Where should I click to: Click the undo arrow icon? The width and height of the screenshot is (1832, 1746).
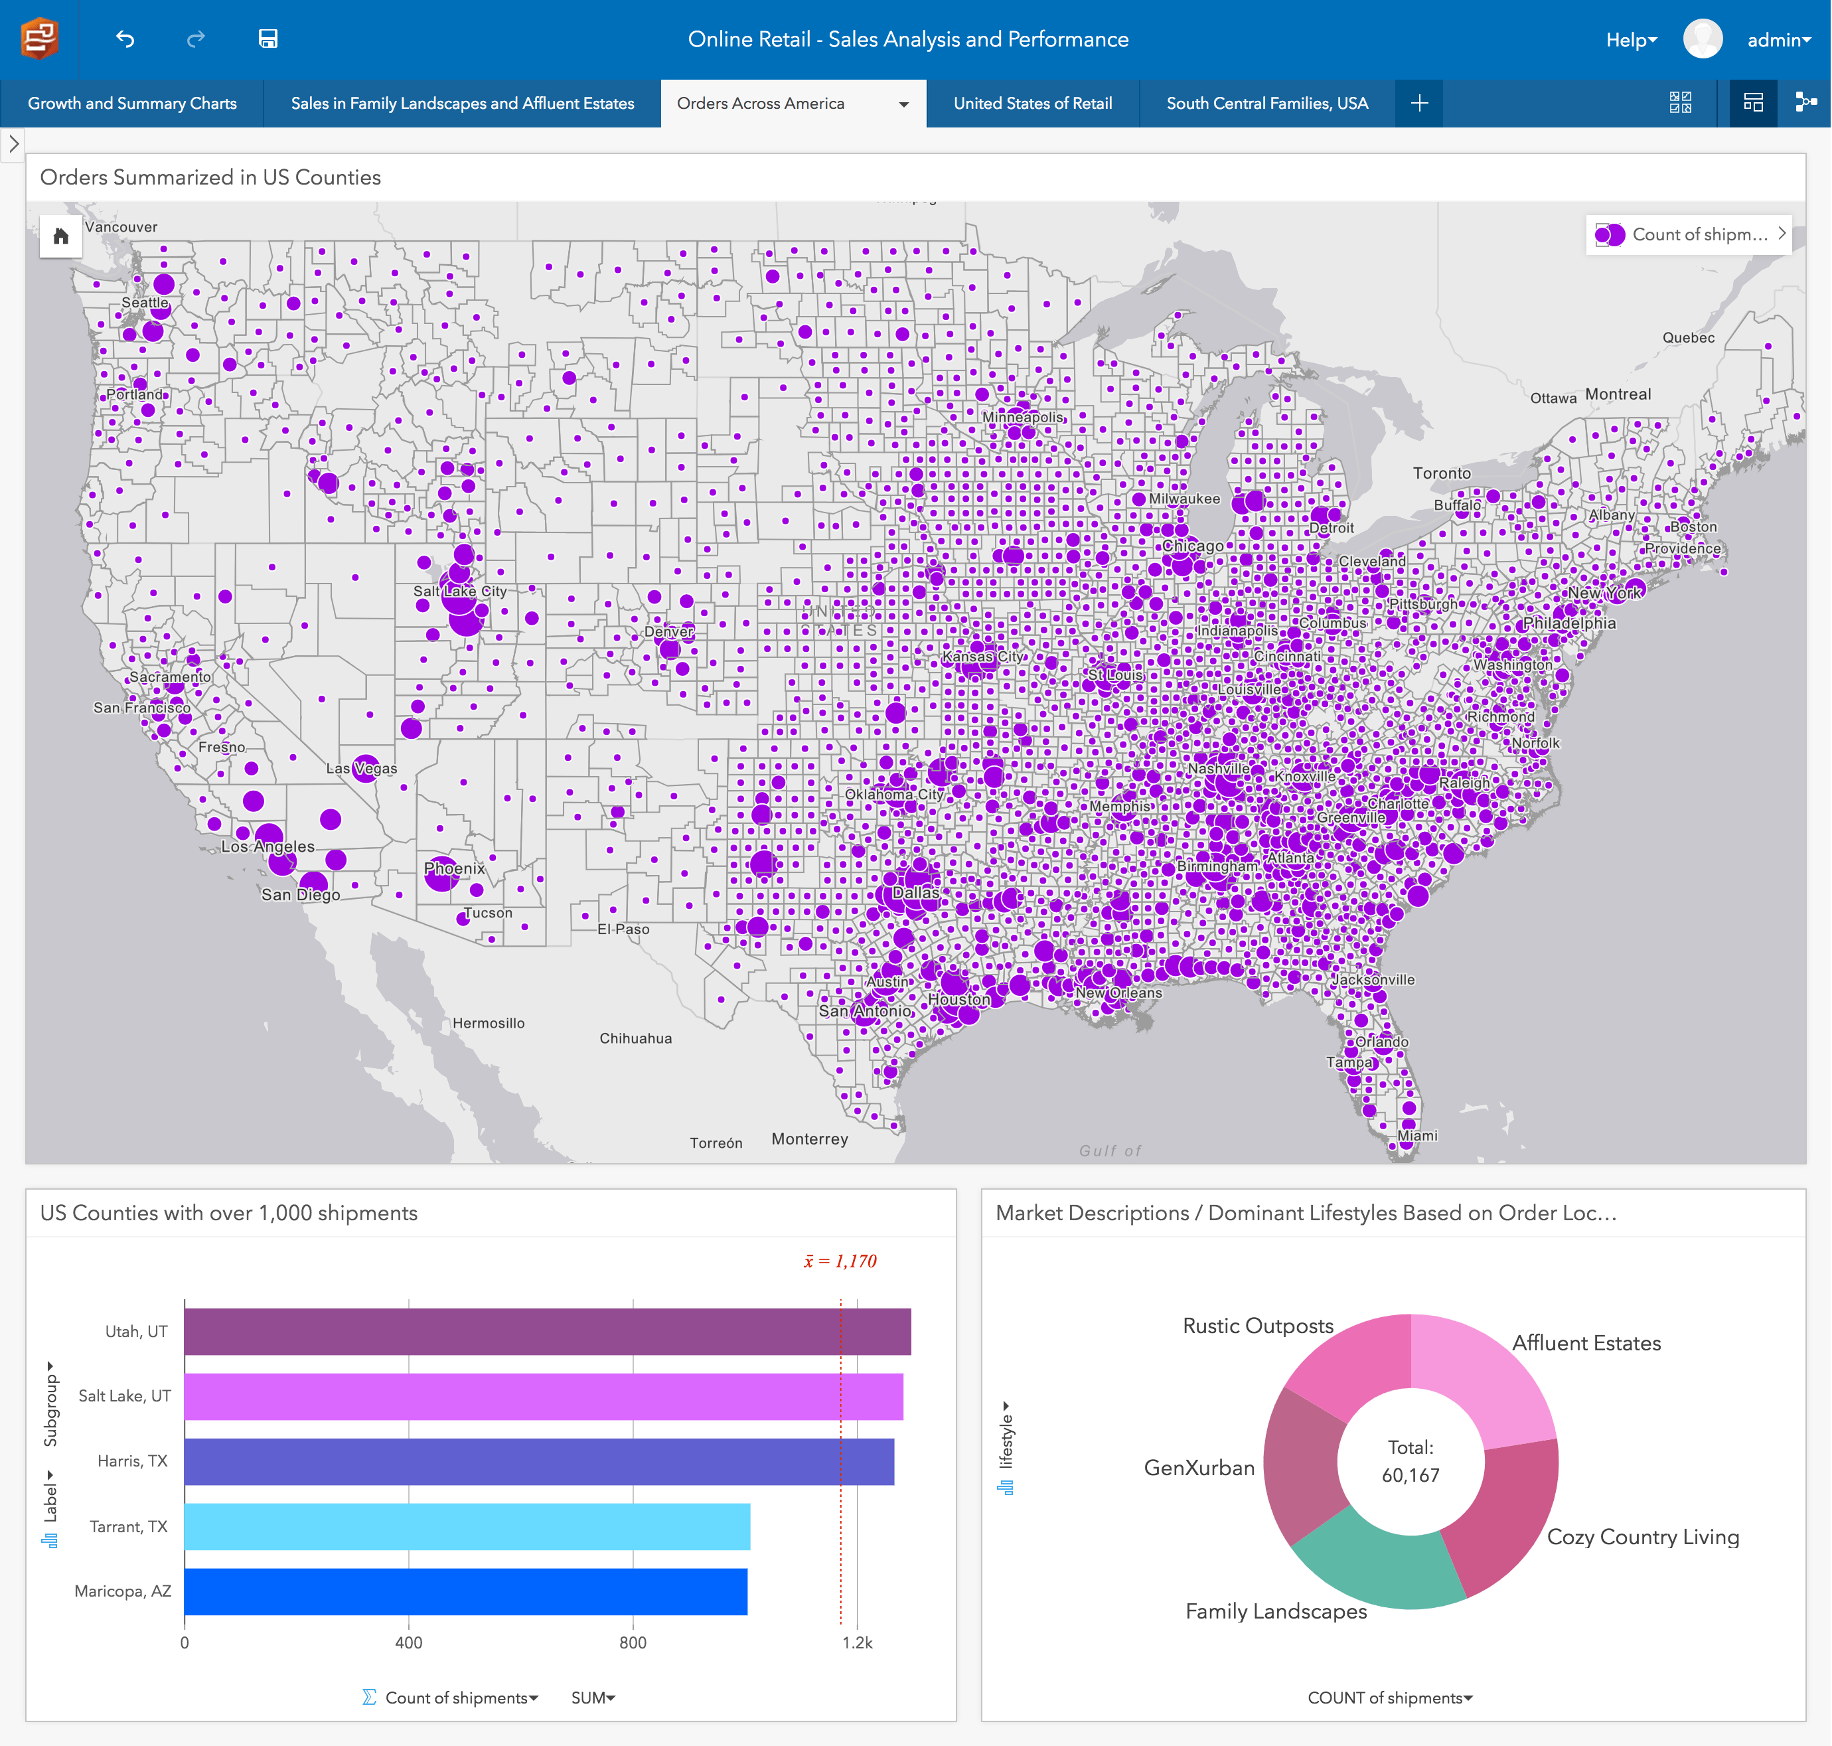point(125,39)
